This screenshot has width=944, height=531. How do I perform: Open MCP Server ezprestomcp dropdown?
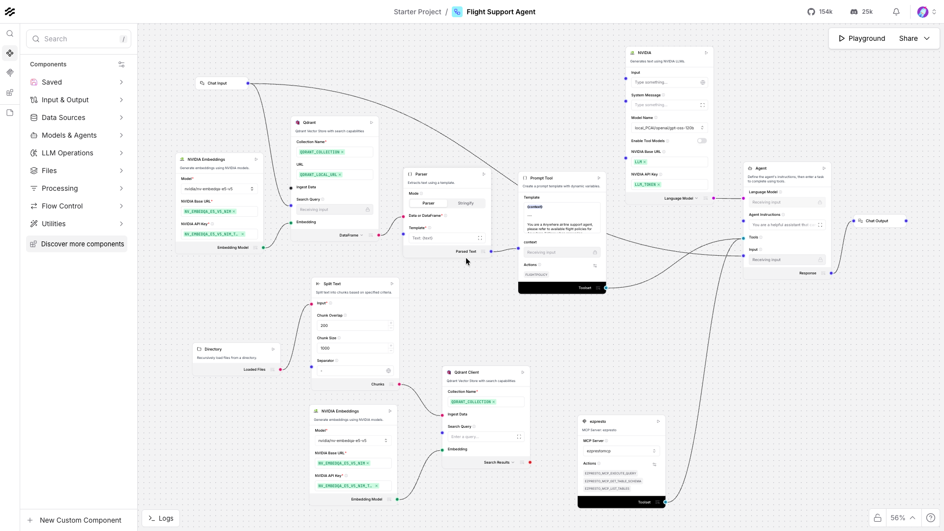pyautogui.click(x=621, y=451)
